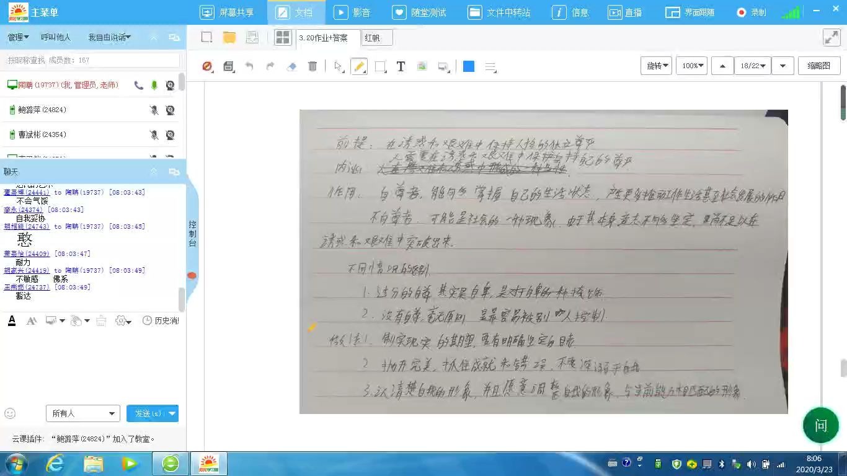Open a document via folder icon

click(x=229, y=37)
